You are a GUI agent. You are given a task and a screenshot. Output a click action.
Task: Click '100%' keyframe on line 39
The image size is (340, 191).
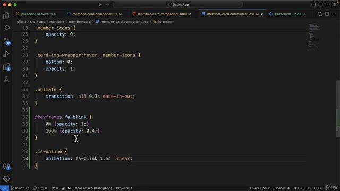[51, 131]
